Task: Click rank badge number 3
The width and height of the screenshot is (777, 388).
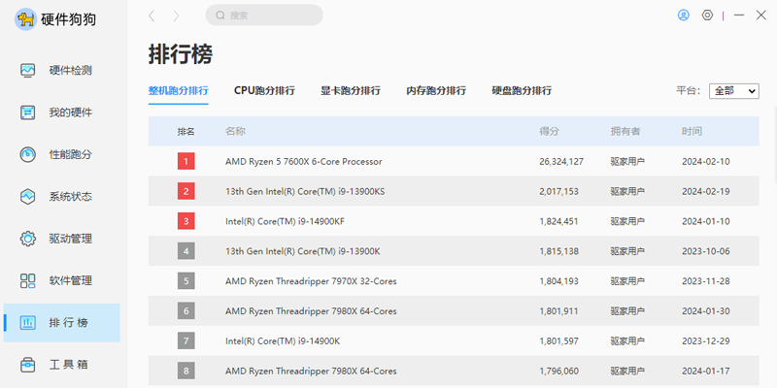Action: pos(186,221)
